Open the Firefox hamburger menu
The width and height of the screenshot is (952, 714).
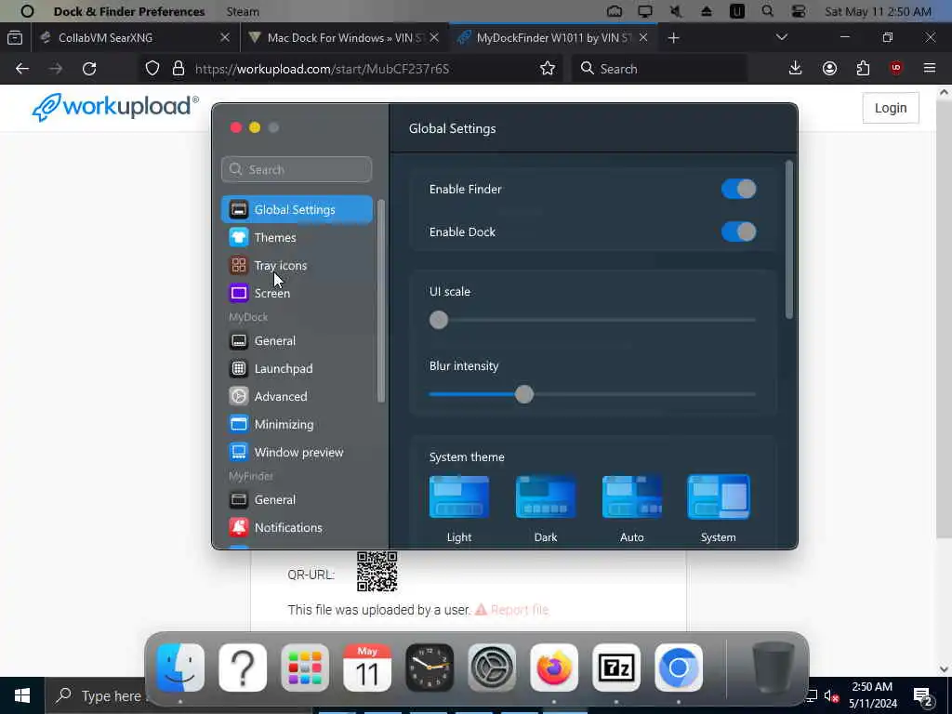click(930, 69)
